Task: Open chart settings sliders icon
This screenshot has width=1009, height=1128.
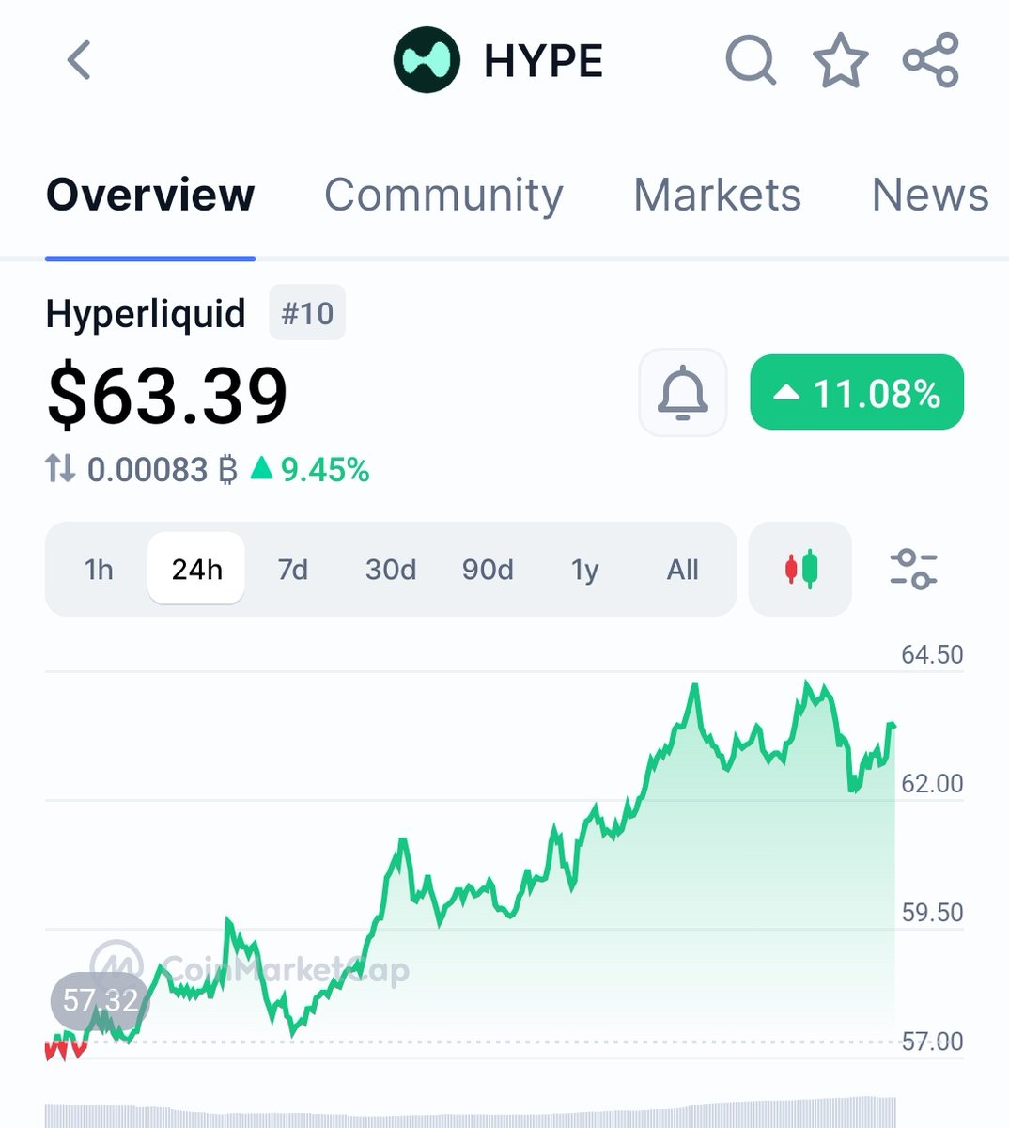Action: (913, 570)
